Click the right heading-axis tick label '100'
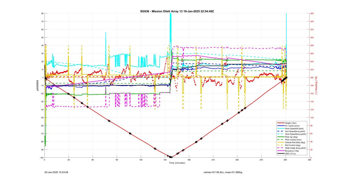Viewport: 342px width, 177px height. click(312, 118)
